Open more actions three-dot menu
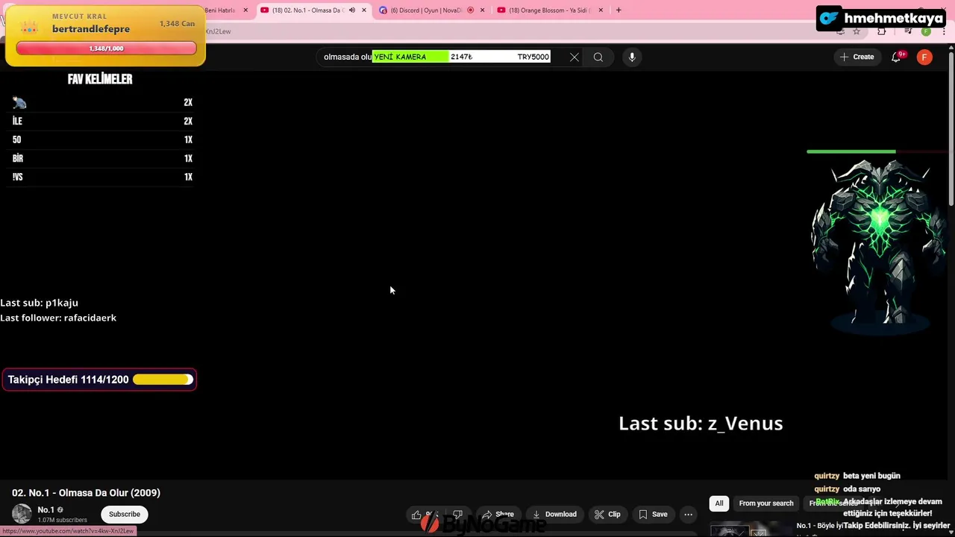 tap(689, 514)
